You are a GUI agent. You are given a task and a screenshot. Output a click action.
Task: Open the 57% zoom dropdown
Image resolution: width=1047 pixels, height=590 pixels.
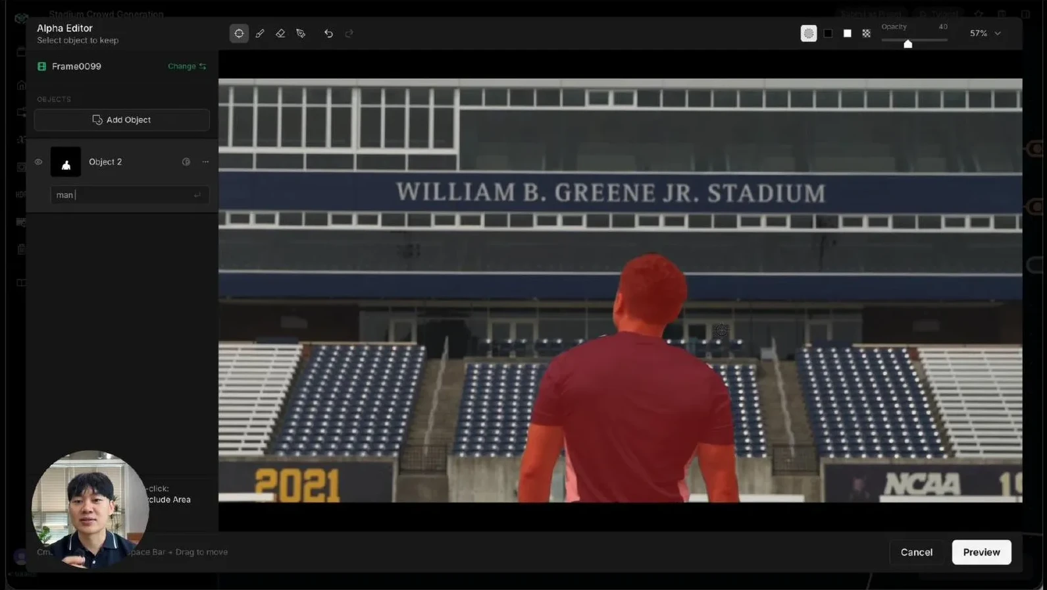click(985, 33)
